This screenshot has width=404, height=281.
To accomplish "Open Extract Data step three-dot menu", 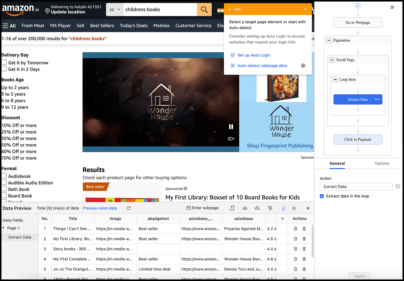I will [377, 99].
